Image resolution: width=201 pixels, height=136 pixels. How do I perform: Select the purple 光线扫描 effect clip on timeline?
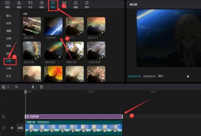(74, 117)
